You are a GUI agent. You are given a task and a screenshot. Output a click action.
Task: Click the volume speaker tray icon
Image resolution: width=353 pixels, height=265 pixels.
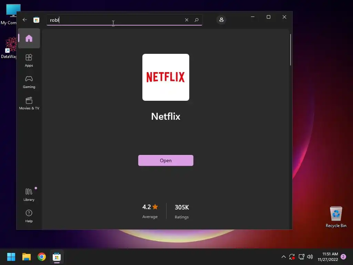310,257
